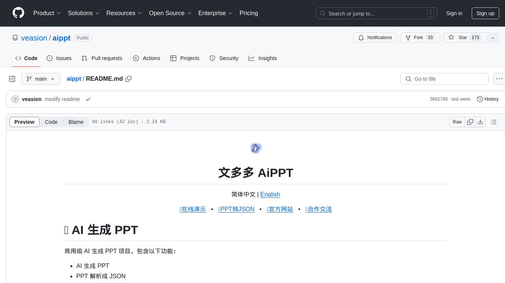Download the raw file
This screenshot has width=505, height=283.
[x=480, y=122]
